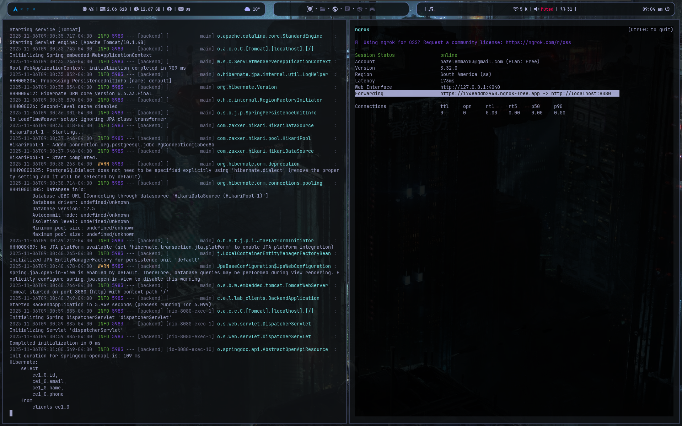The height and width of the screenshot is (426, 682).
Task: Select the package box workspace icon
Action: [x=360, y=9]
